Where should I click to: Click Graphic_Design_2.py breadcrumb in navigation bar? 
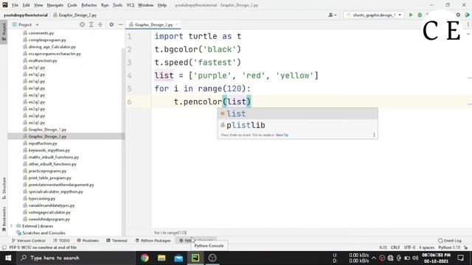click(x=75, y=15)
